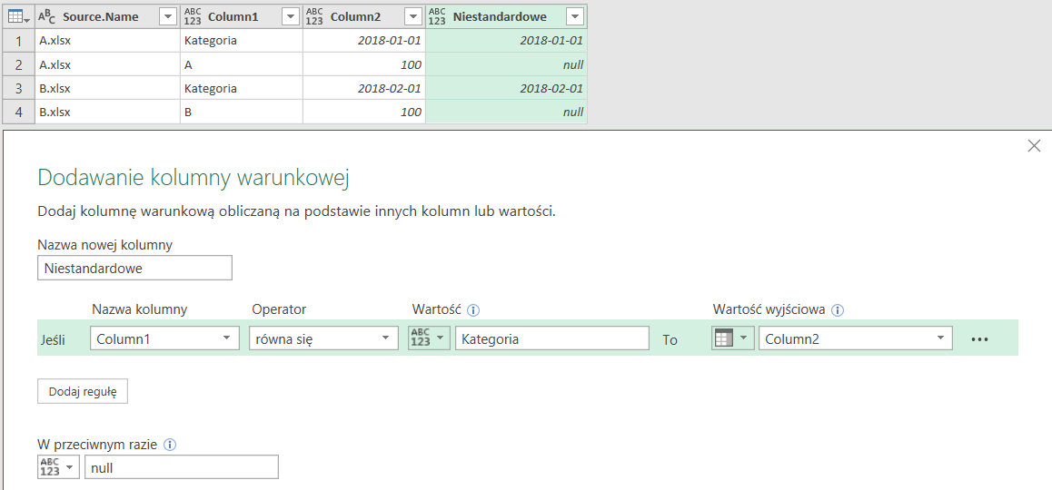The width and height of the screenshot is (1052, 490).
Task: Change else value type selector
Action: 58,467
